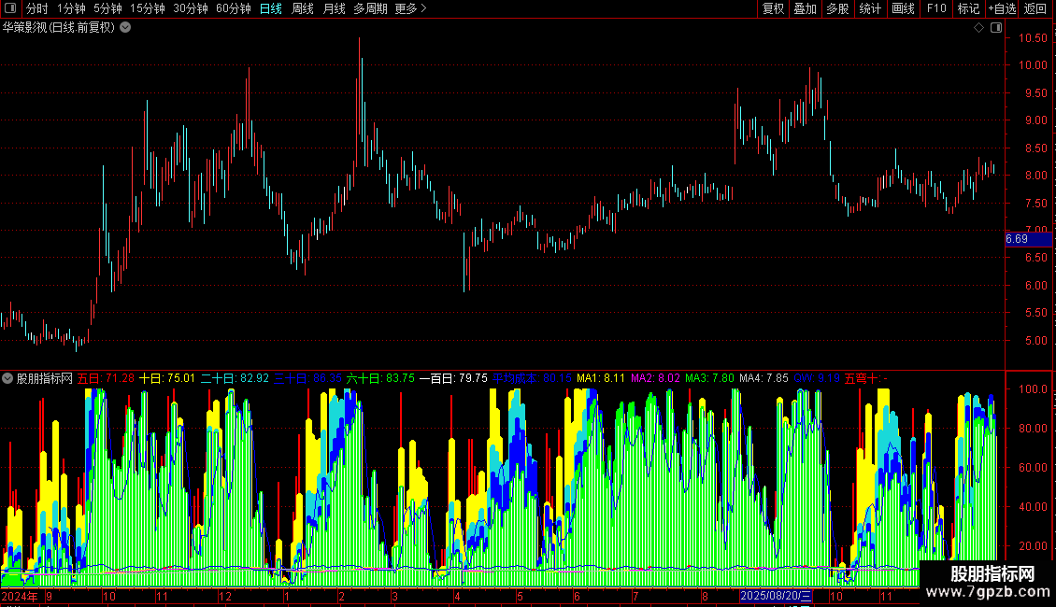Click the 2024年 label on time axis
The height and width of the screenshot is (607, 1056).
20,596
